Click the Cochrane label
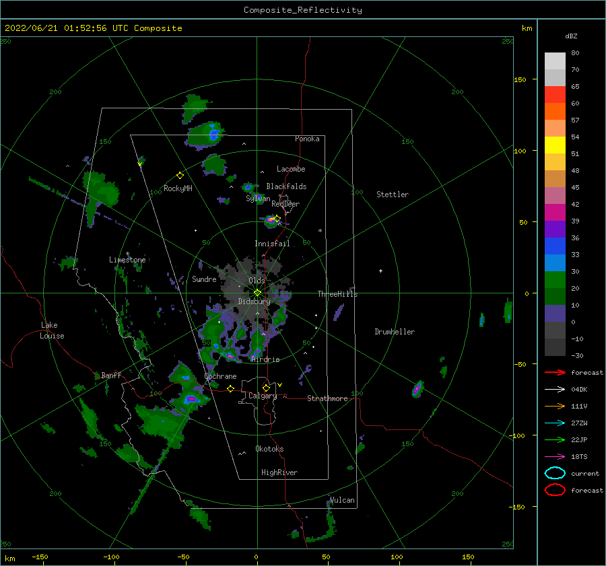Viewport: 606px width, 566px height. click(220, 376)
